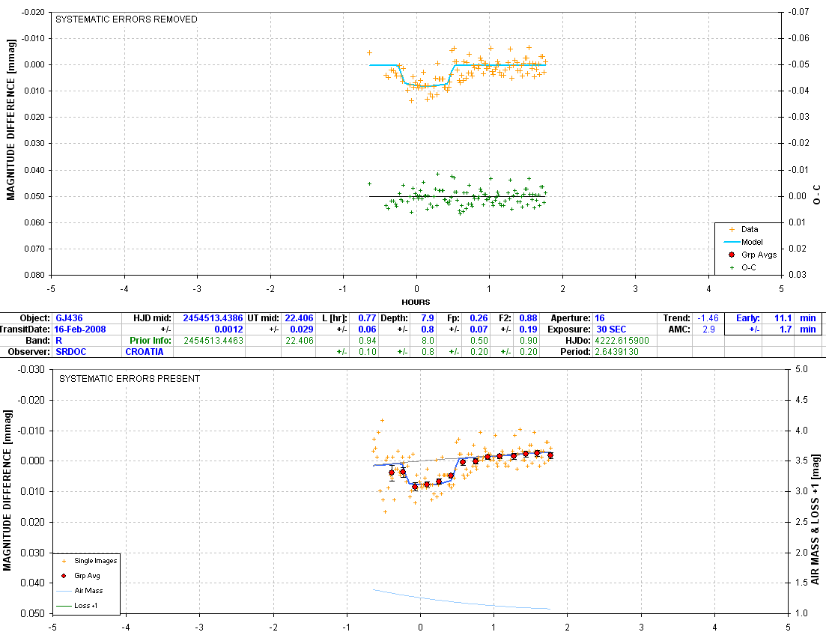Select the AMC value "2.9"

coord(708,329)
